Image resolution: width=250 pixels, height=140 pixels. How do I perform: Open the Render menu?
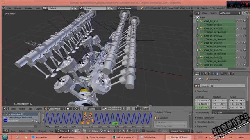18,8
